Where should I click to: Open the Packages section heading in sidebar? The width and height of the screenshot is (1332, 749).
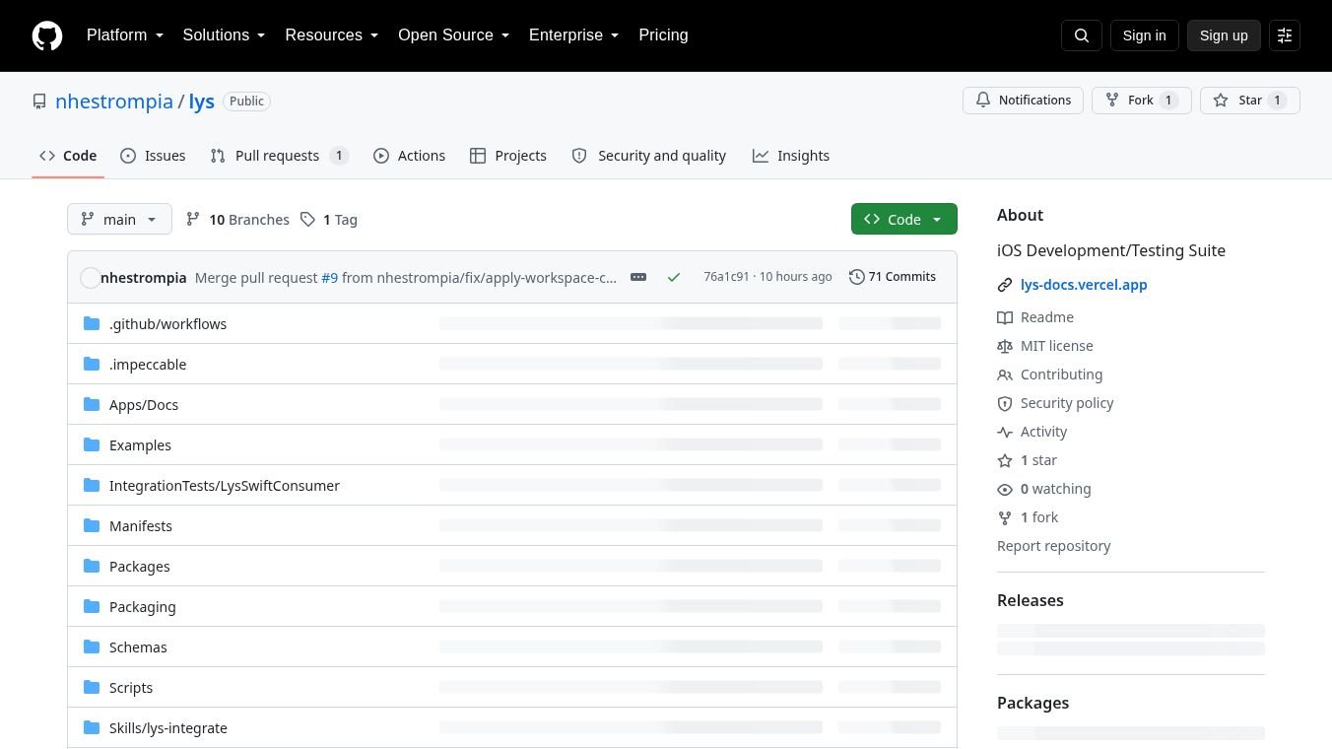tap(1032, 703)
